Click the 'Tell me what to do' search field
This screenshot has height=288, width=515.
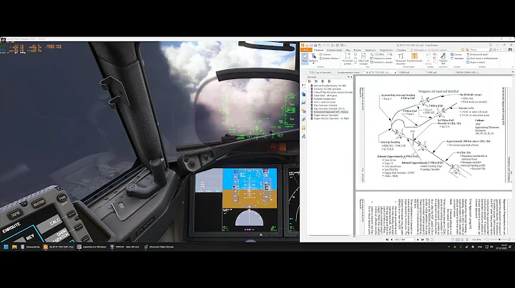pyautogui.click(x=431, y=50)
